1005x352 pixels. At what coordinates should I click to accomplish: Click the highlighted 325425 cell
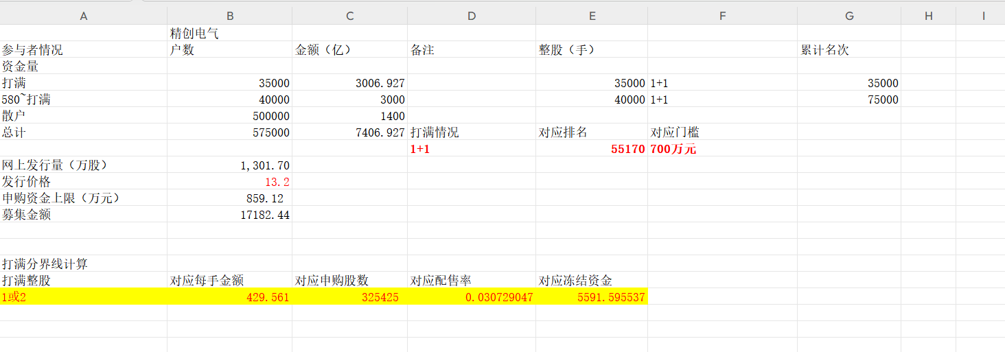pos(349,296)
